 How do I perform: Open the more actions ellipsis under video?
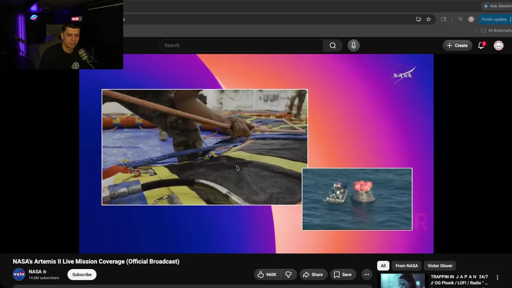pyautogui.click(x=366, y=274)
